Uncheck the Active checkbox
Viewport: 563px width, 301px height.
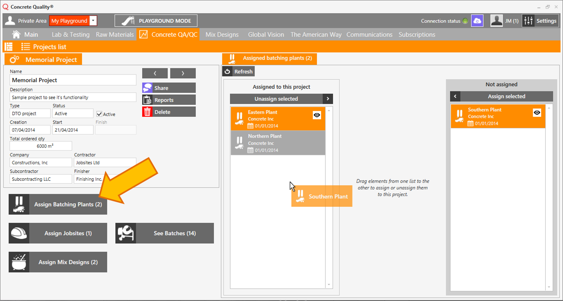[99, 114]
